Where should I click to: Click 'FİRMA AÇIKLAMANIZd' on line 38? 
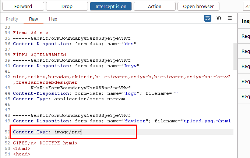[x=39, y=55]
